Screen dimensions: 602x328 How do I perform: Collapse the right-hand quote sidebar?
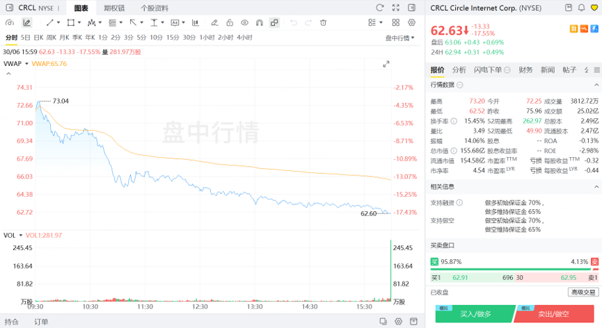[x=411, y=8]
